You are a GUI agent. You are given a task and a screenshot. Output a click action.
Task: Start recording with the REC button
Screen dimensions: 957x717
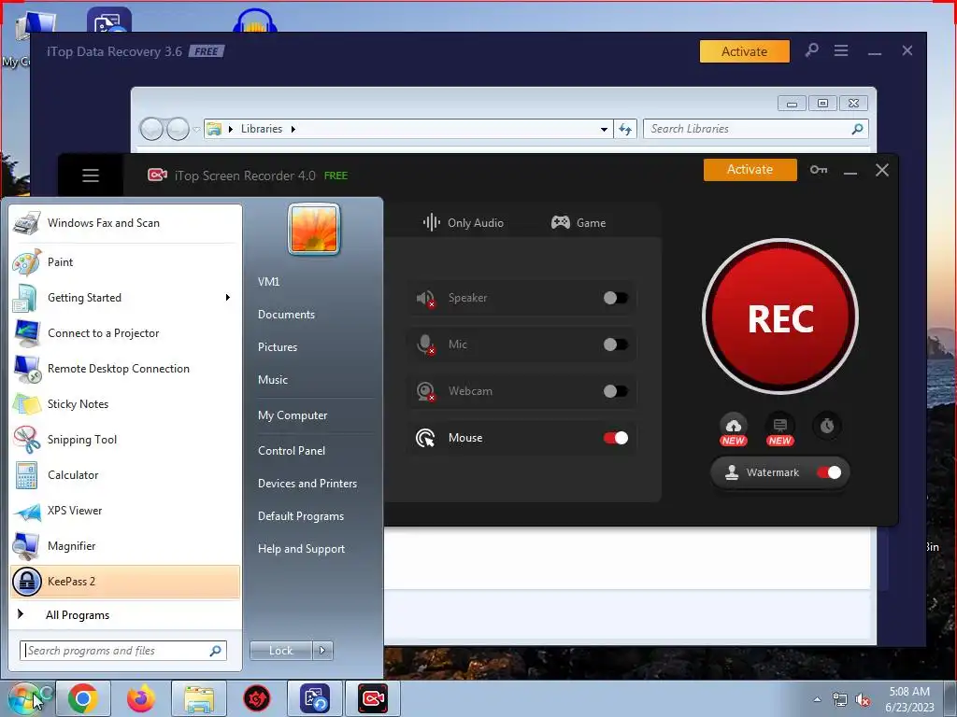(780, 316)
